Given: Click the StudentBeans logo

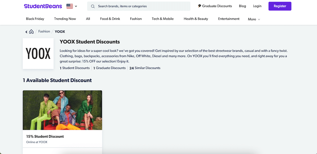Looking at the screenshot, I should coord(43,6).
